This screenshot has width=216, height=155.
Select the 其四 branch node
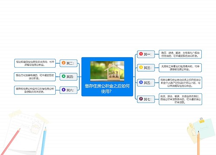(x=69, y=77)
